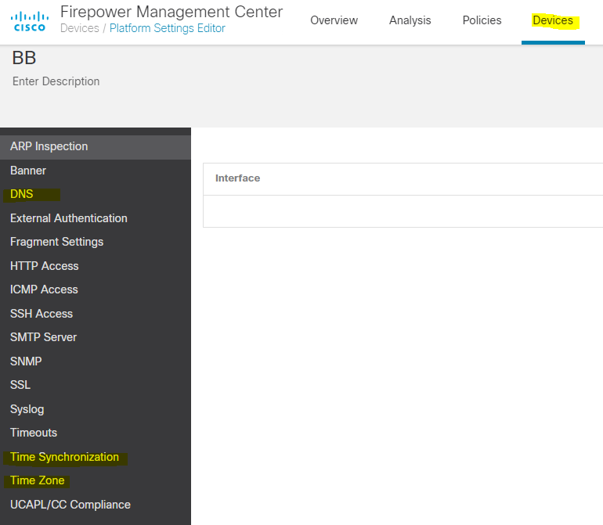Screen dimensions: 603x525
Task: Select the Devices tab
Action: 552,20
